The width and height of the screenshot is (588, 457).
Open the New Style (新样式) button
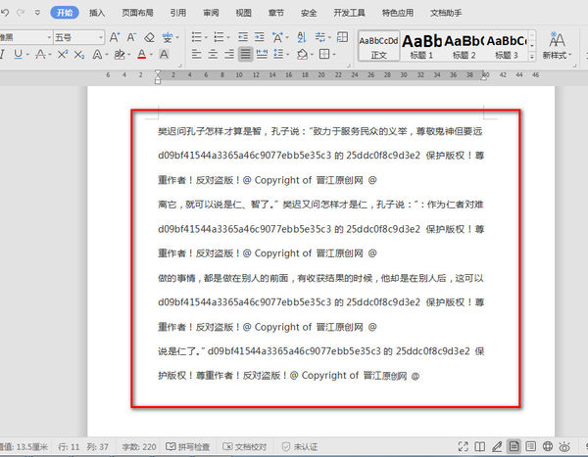pyautogui.click(x=557, y=46)
